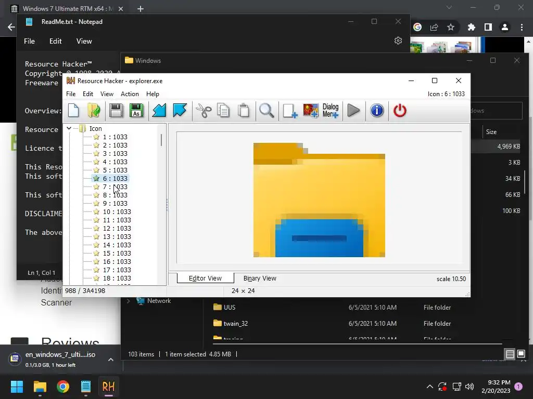
Task: Click the resource tree scrollbar thumb
Action: coord(161,140)
